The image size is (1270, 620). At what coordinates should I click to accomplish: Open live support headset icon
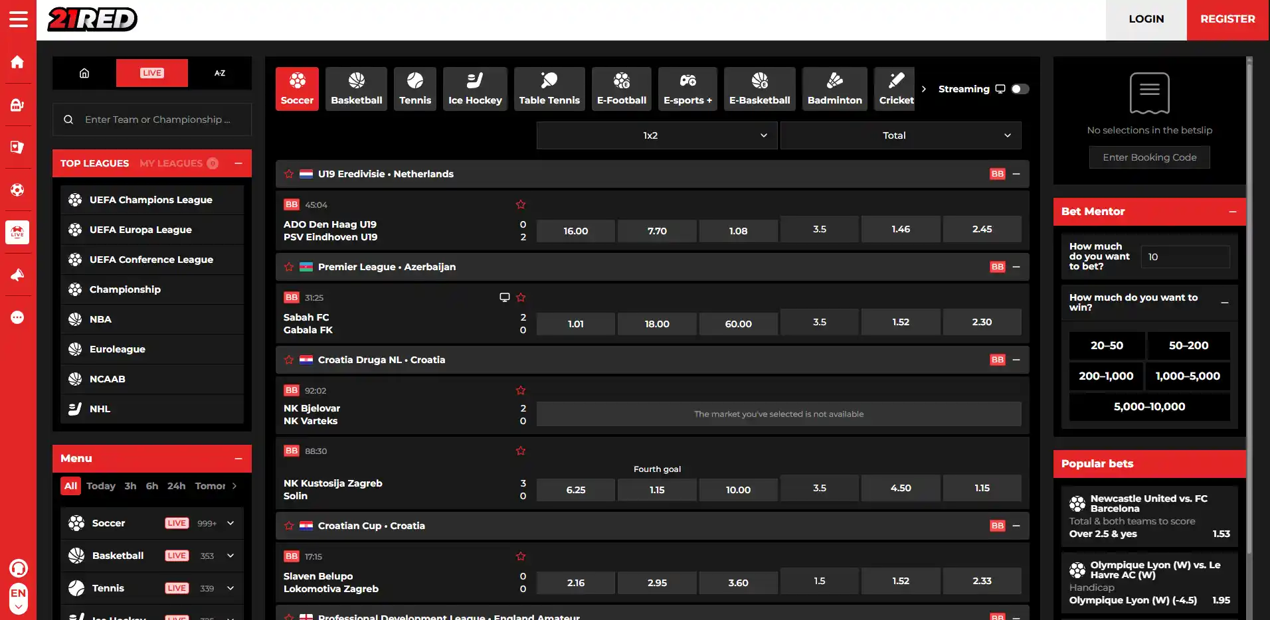click(x=18, y=568)
